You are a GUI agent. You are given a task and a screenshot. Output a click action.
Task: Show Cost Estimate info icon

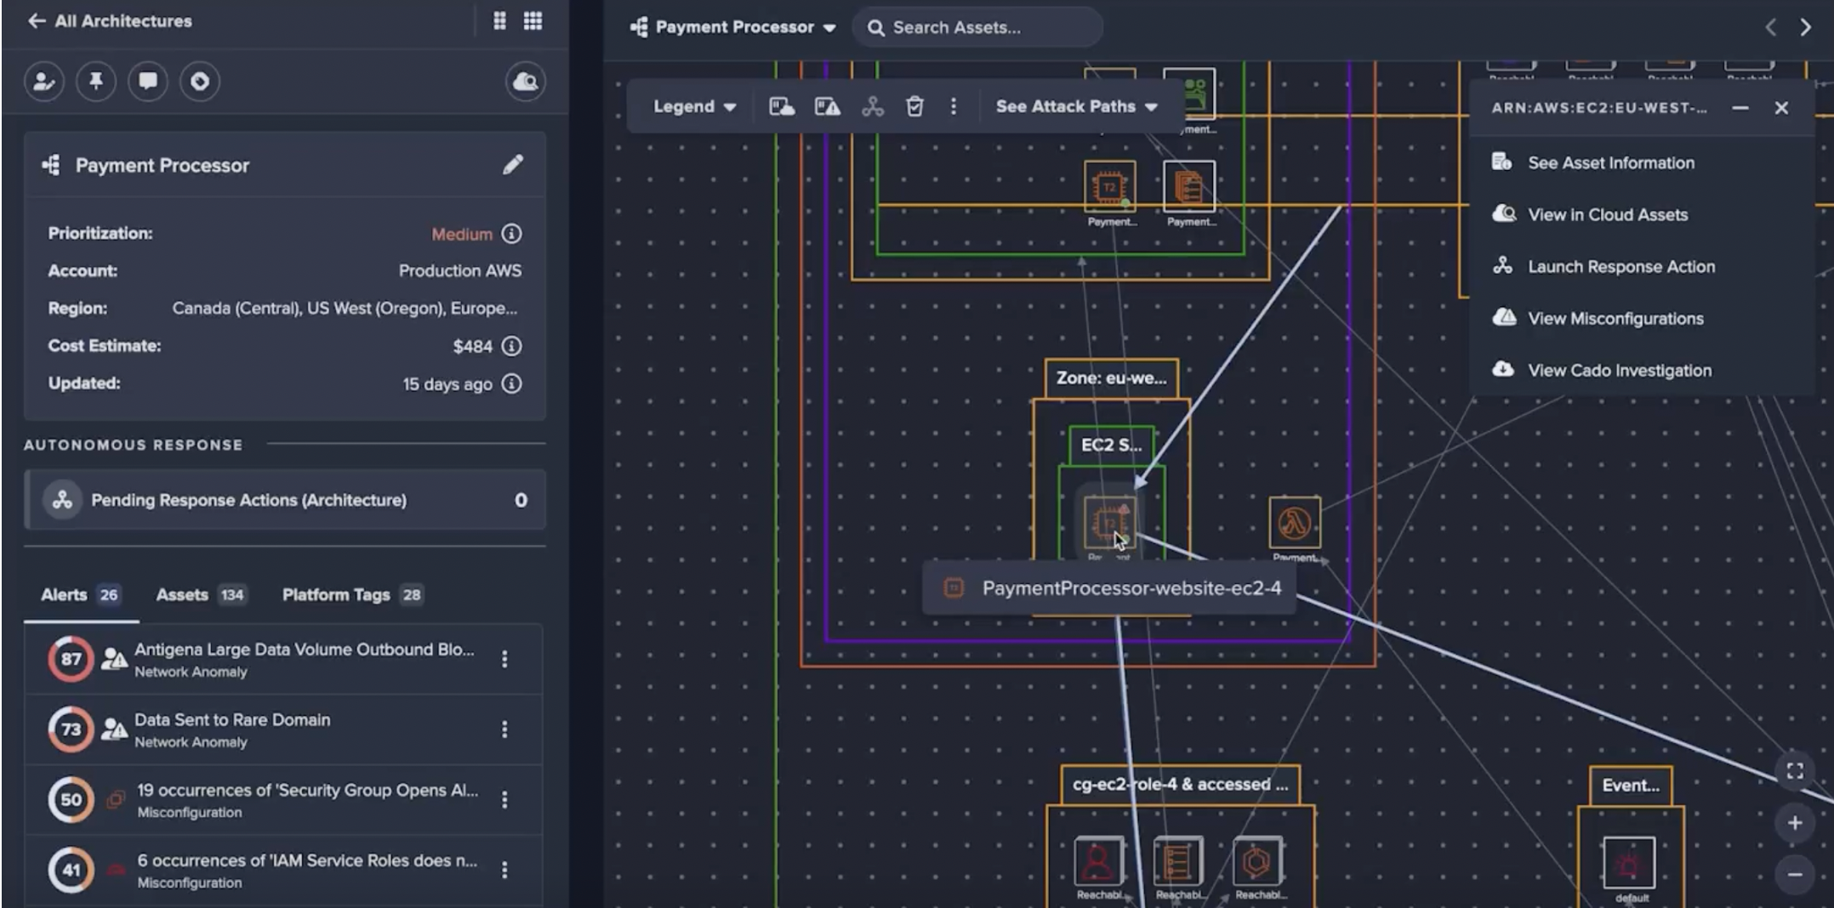point(511,346)
